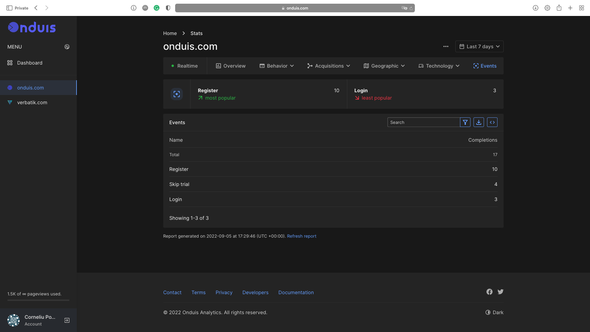
Task: Open browser settings gear icon
Action: click(x=547, y=8)
